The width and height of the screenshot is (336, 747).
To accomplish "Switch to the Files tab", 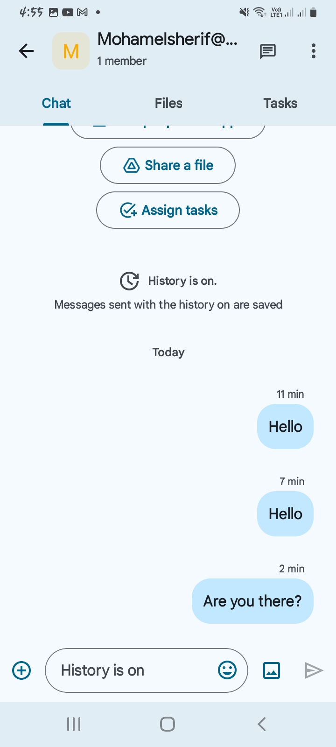I will tap(168, 103).
